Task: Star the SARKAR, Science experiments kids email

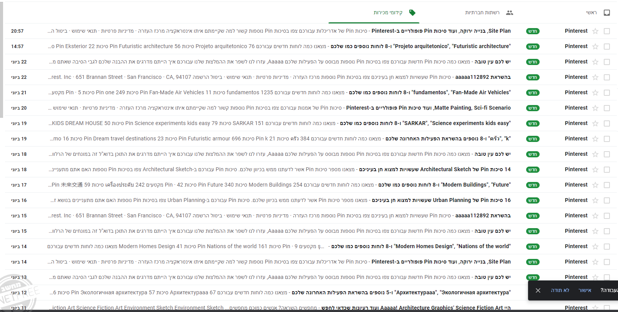Action: [595, 123]
